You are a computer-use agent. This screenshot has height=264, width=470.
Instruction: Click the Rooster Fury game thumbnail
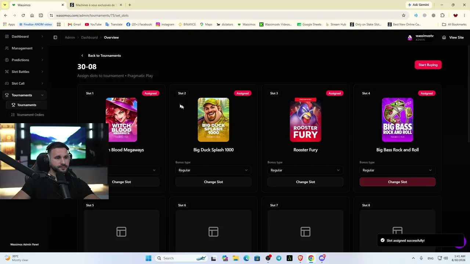click(x=305, y=120)
